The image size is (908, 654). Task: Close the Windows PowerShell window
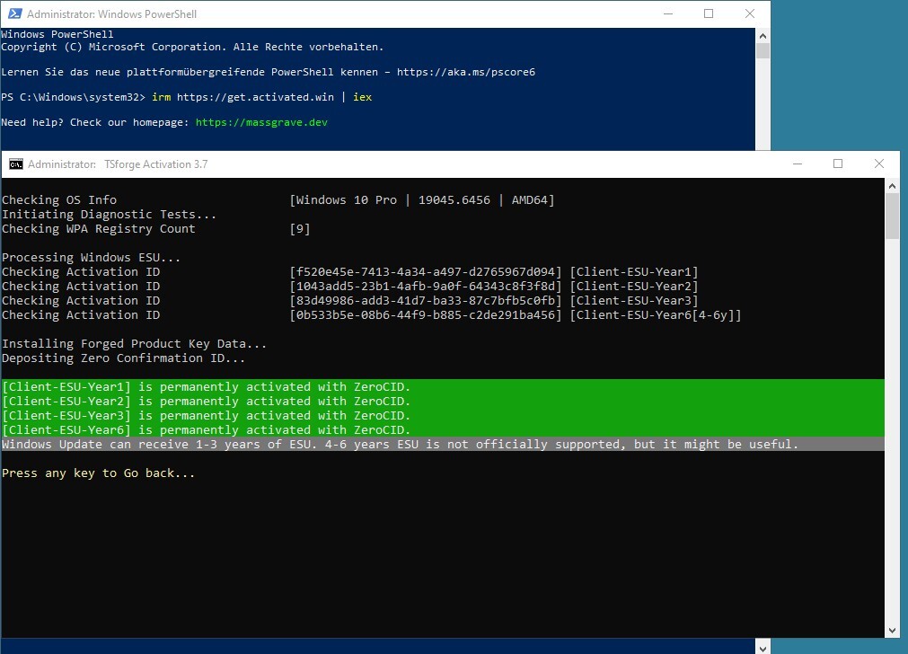(x=750, y=14)
